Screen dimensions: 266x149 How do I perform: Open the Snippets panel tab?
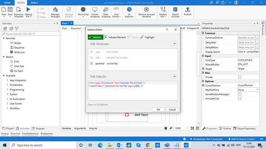click(38, 129)
